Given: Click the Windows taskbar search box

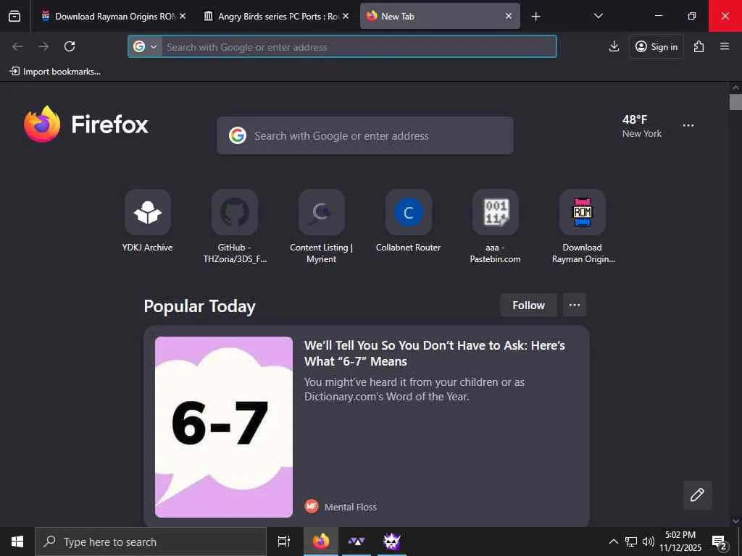Looking at the screenshot, I should (151, 542).
